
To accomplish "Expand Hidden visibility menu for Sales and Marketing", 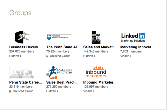I will 89,56.
